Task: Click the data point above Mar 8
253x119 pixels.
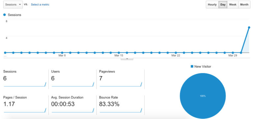Action: click(62, 52)
